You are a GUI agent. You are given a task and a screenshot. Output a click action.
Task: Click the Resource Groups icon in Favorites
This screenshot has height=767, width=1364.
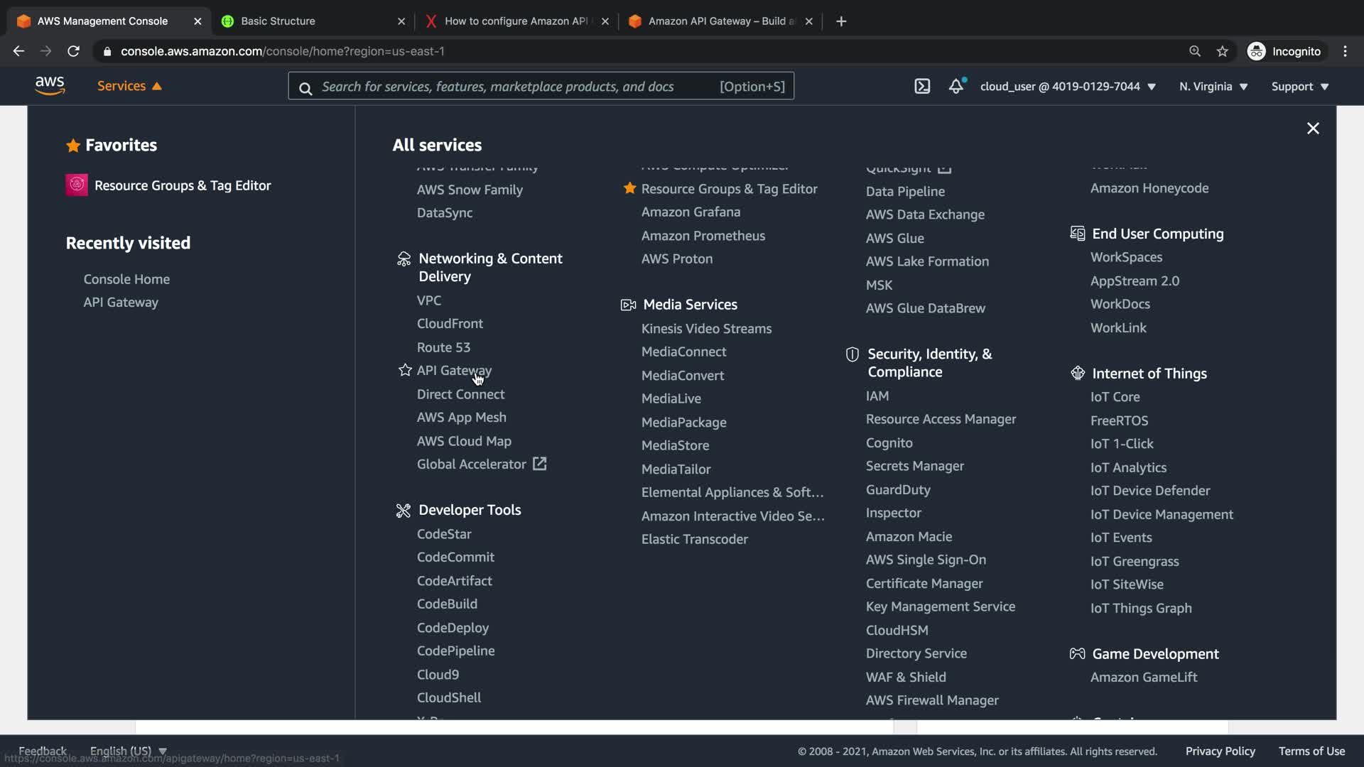pos(77,185)
